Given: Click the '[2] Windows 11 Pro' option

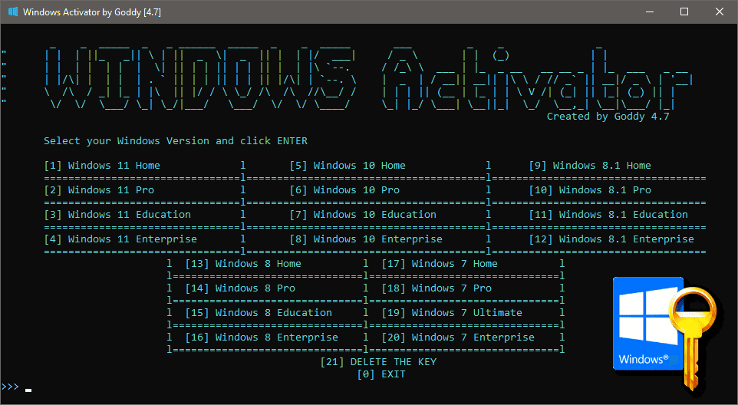Looking at the screenshot, I should point(99,190).
